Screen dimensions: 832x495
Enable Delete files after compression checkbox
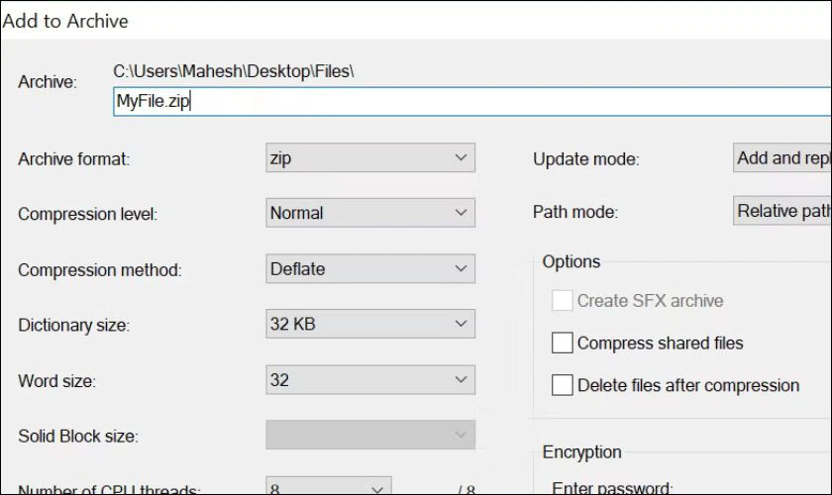(x=562, y=385)
